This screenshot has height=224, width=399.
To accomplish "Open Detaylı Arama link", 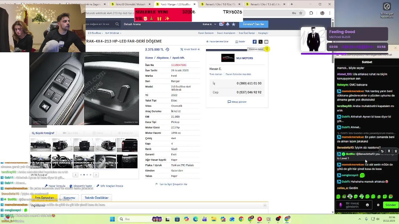I will pos(132,24).
